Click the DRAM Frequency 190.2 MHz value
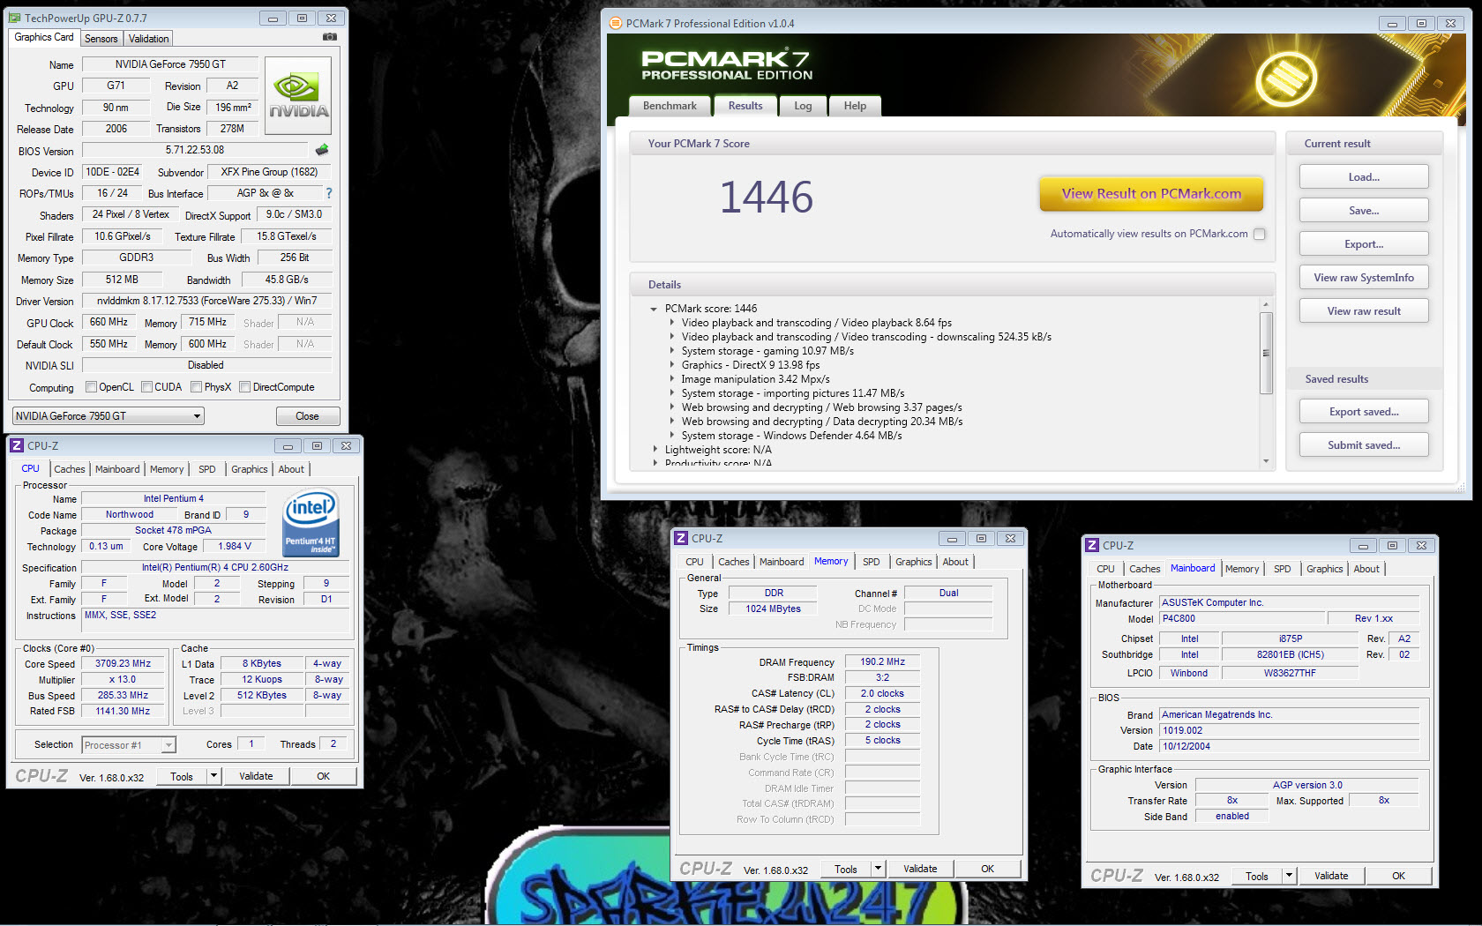The image size is (1482, 926). coord(882,661)
